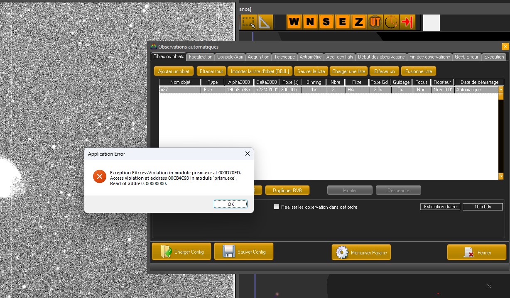Click the Estimation durée value field

(x=483, y=207)
